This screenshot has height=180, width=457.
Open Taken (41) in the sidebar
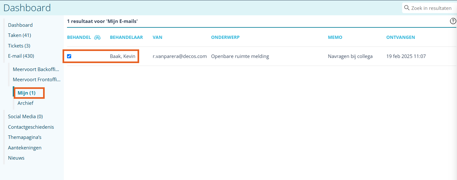(x=19, y=35)
